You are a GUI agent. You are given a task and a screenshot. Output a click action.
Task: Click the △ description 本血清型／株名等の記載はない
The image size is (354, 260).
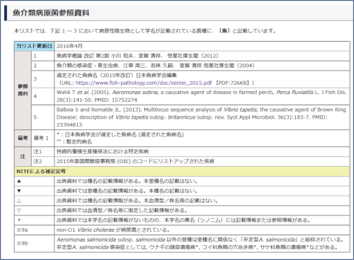pyautogui.click(x=181, y=201)
